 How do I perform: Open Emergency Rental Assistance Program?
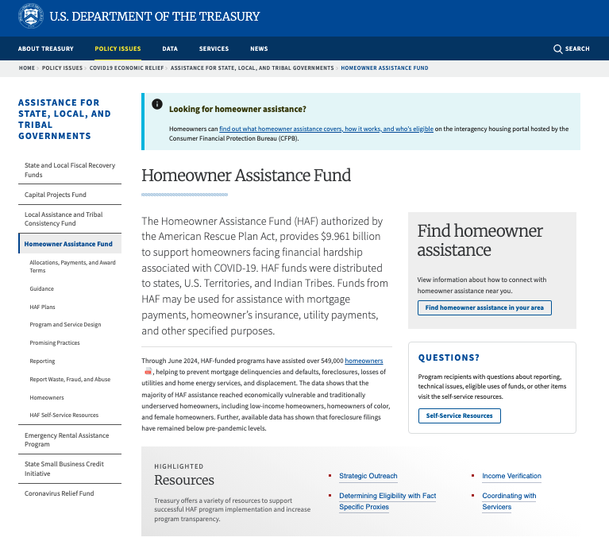pos(67,439)
